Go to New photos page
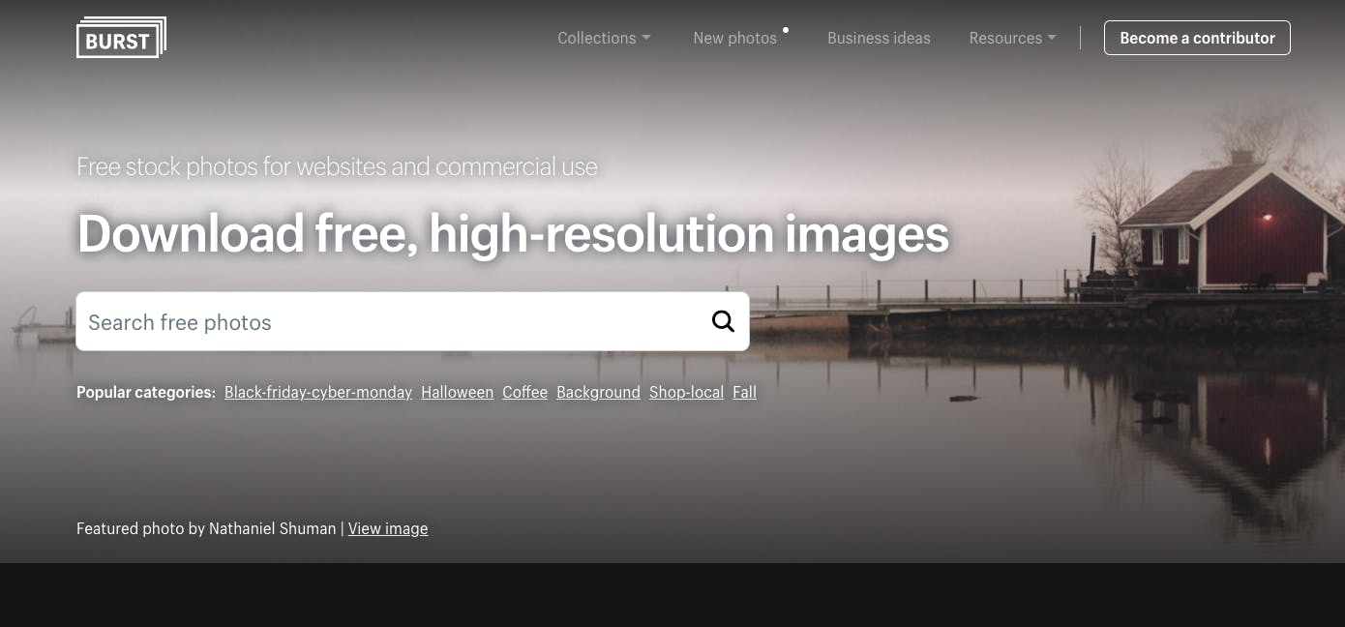Image resolution: width=1345 pixels, height=627 pixels. 735,38
